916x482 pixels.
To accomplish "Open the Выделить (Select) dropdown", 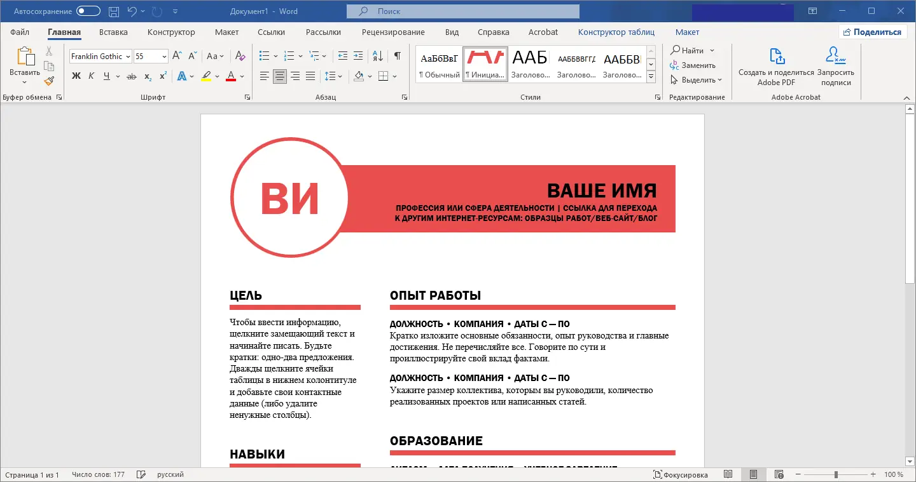I will pos(697,80).
